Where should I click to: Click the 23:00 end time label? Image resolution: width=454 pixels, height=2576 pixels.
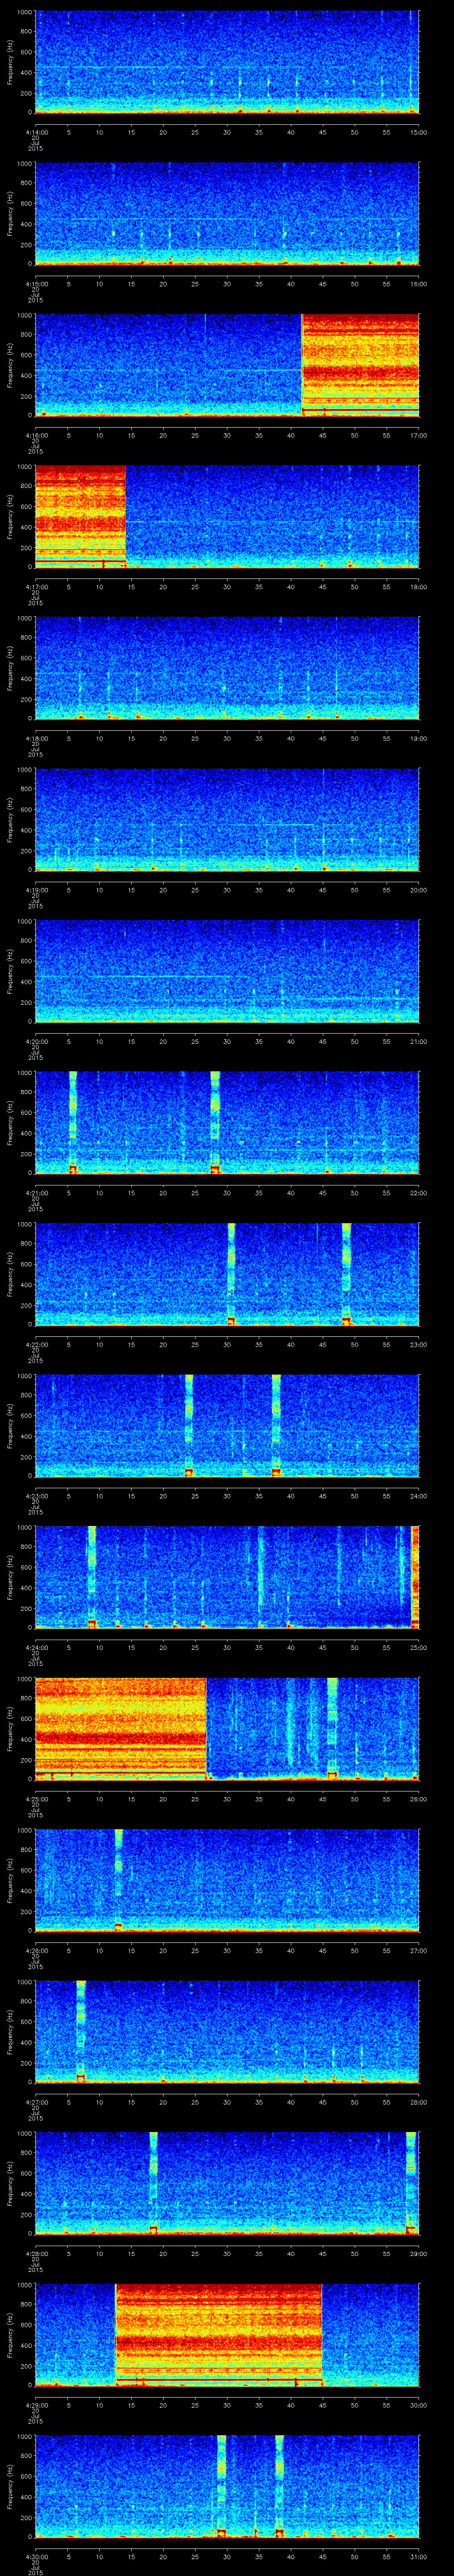pos(418,1344)
